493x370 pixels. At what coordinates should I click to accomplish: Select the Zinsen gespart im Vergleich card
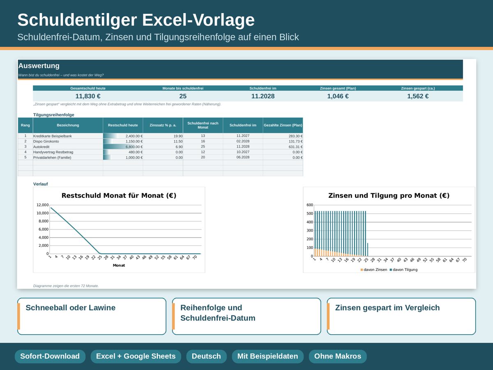click(x=401, y=316)
